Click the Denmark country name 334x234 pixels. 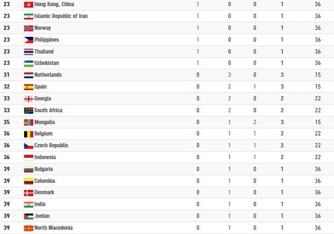click(x=44, y=192)
